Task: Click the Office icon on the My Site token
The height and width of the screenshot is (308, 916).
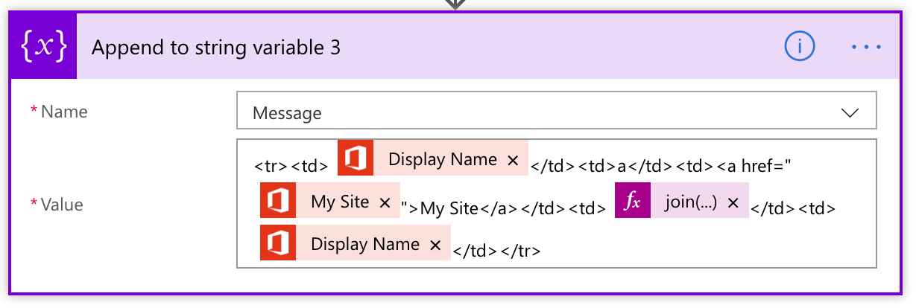Action: [278, 202]
